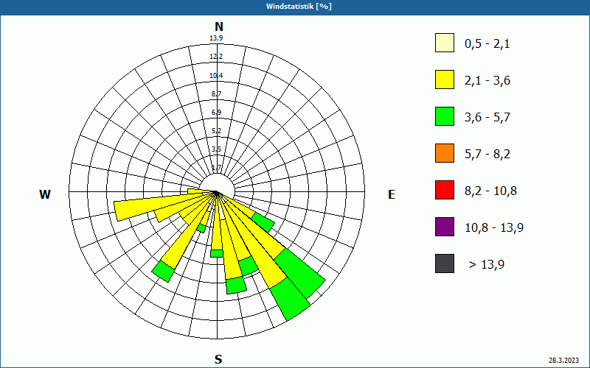Viewport: 590px width, 368px height.
Task: Click the green tip of southwest bar
Action: click(163, 271)
